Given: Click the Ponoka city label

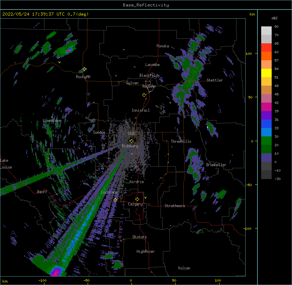Looking at the screenshot, I should tap(163, 46).
